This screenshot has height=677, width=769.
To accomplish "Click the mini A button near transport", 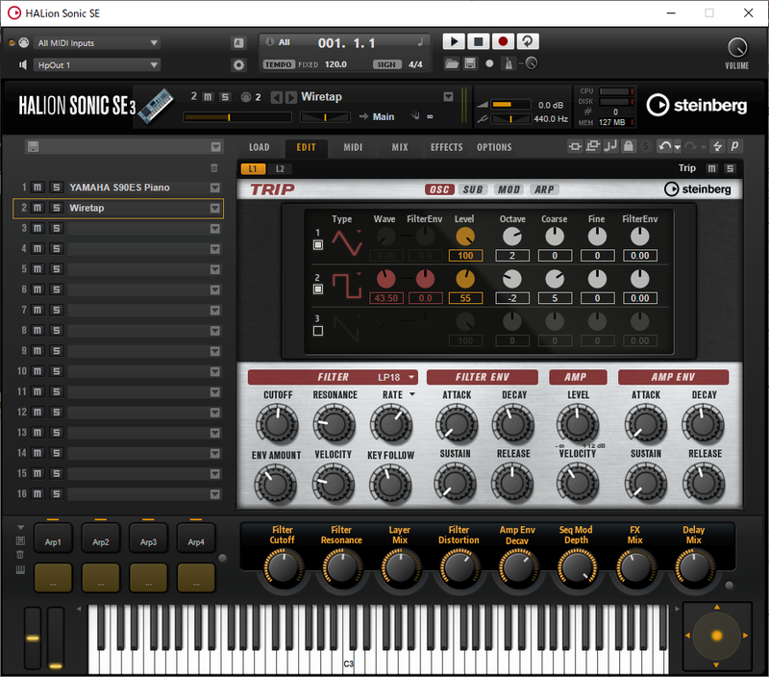I will click(x=238, y=43).
